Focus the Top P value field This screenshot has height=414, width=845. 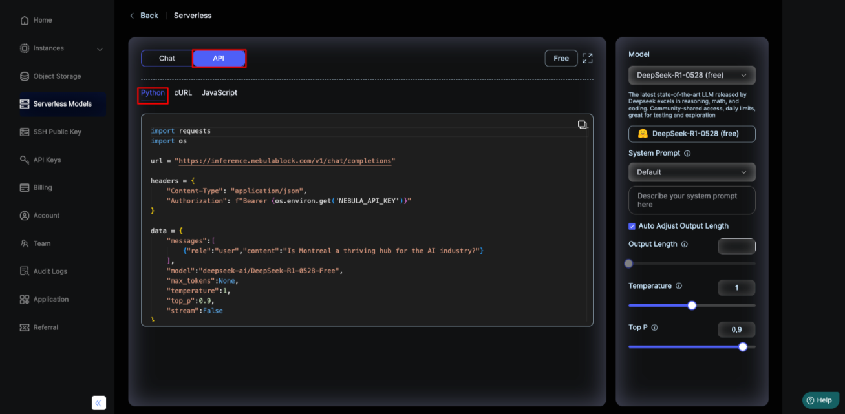736,329
